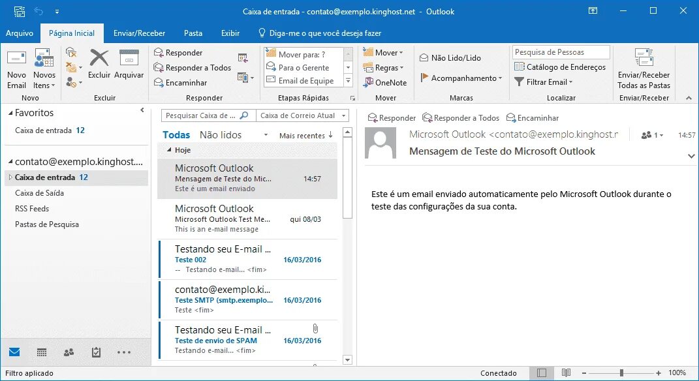Click the Pesquisa de Pessoas field
699x381 pixels.
click(561, 52)
